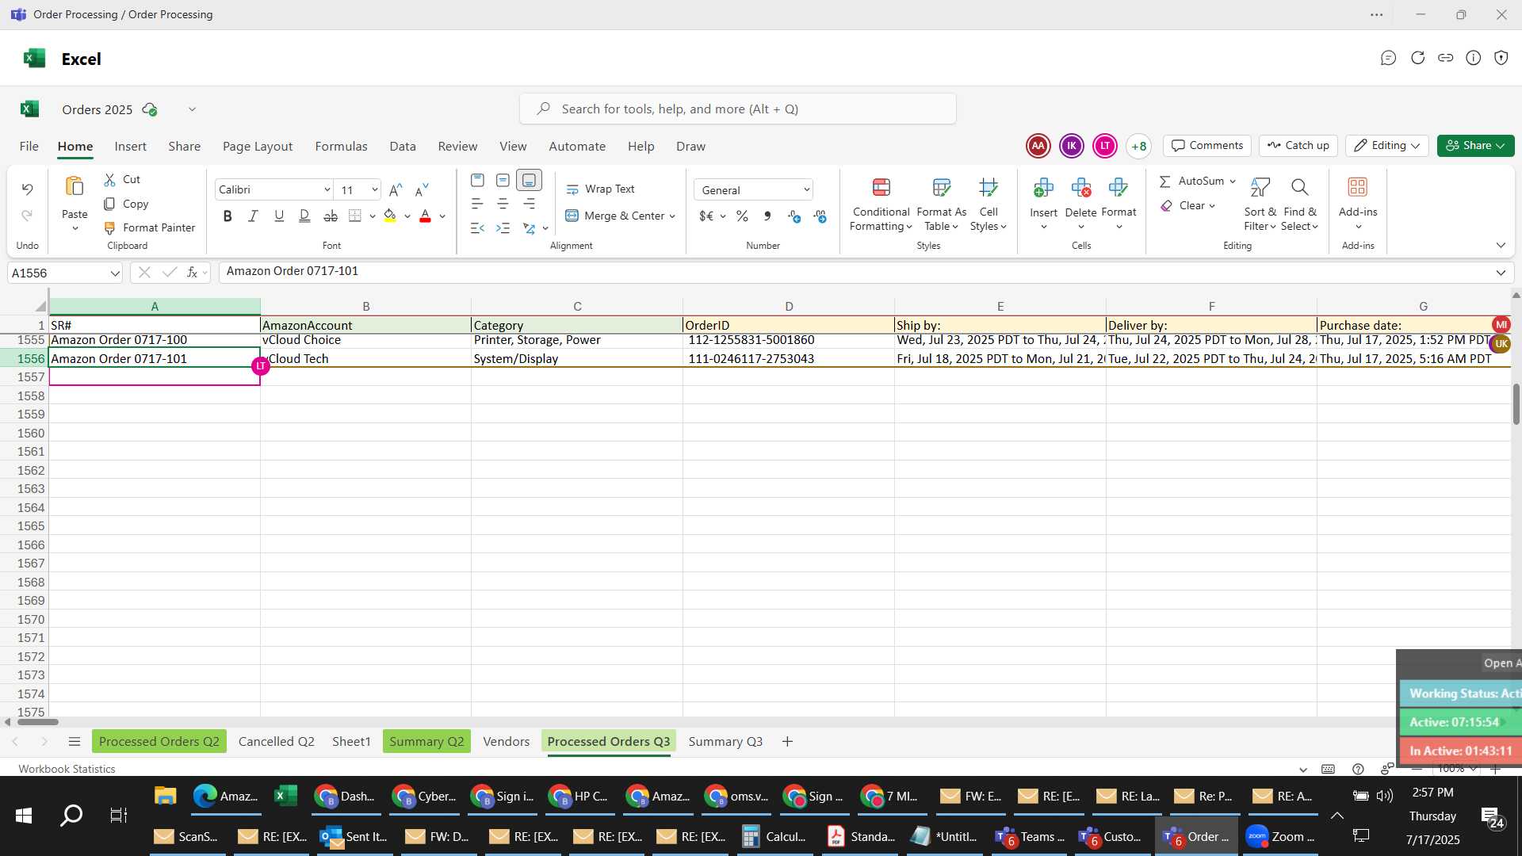
Task: Open Calculator from the taskbar
Action: (x=775, y=836)
